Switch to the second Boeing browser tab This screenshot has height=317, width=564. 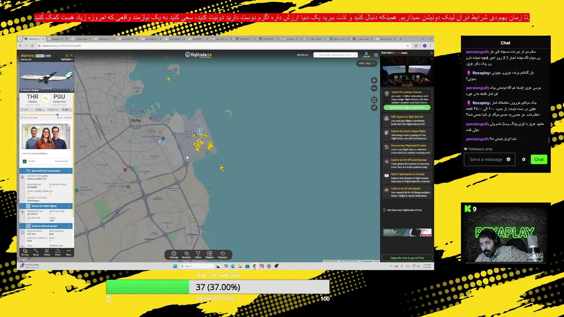click(221, 39)
